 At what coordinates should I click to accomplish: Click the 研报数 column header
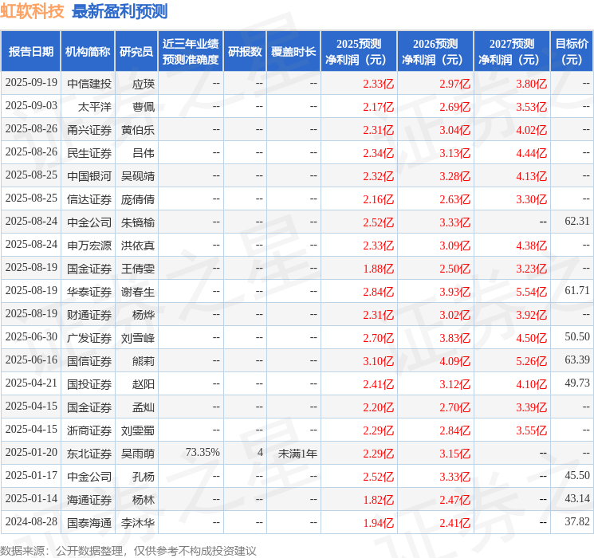[245, 52]
